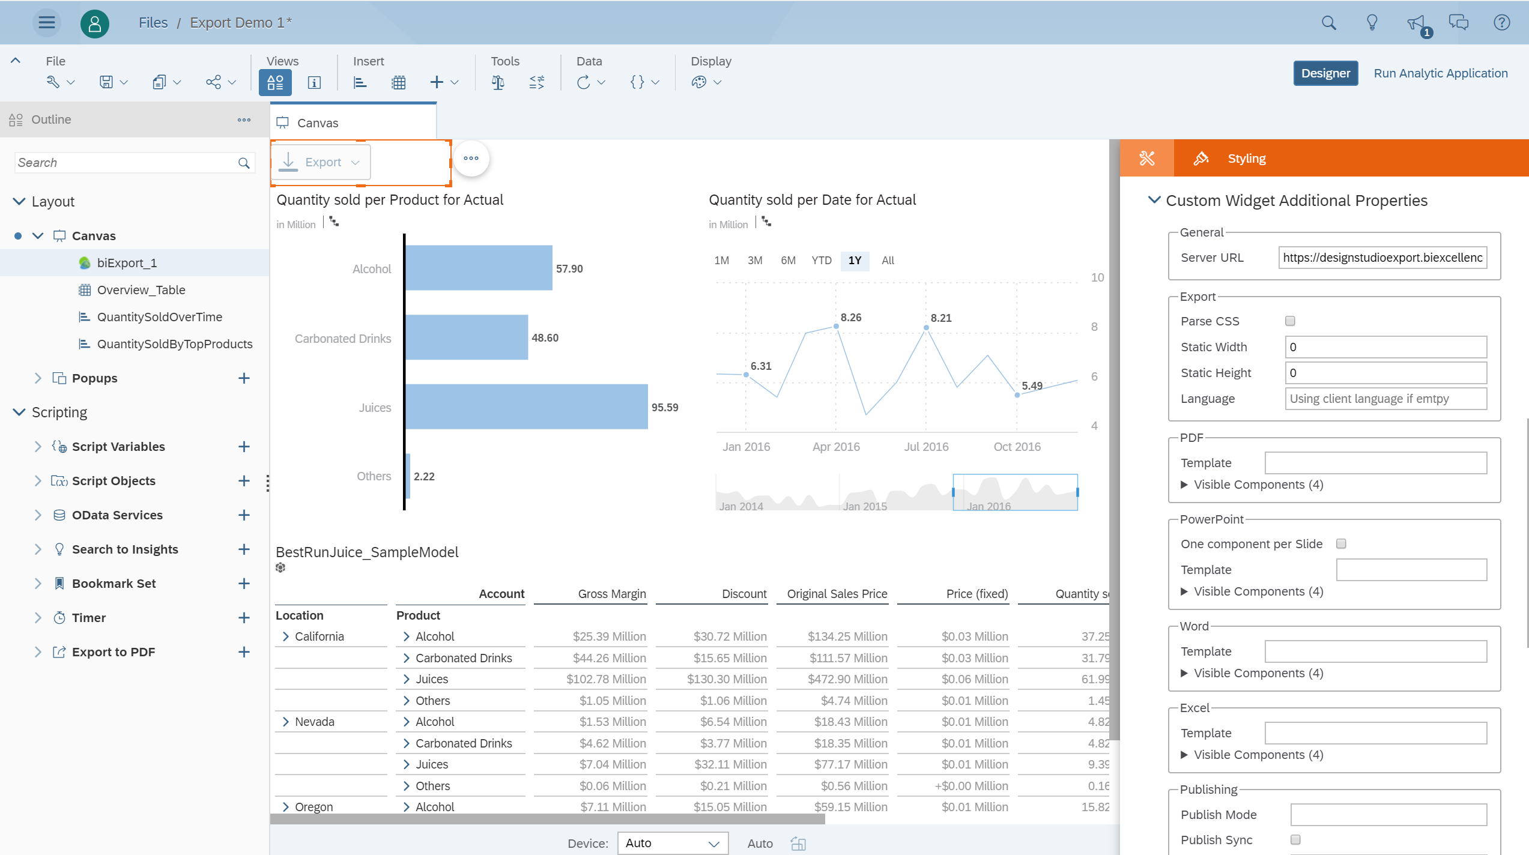
Task: Open the main hamburger menu
Action: 46,23
